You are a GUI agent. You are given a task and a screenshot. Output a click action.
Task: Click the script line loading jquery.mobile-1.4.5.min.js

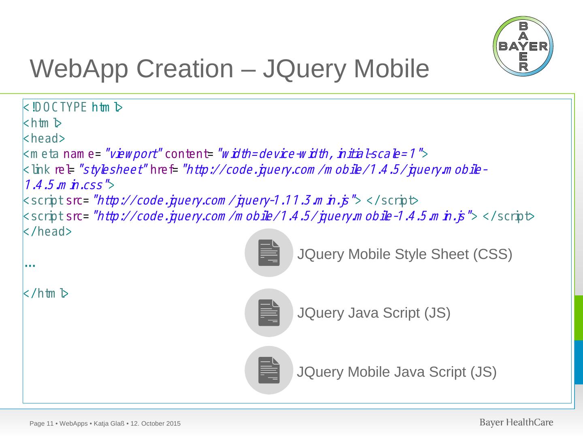point(279,216)
